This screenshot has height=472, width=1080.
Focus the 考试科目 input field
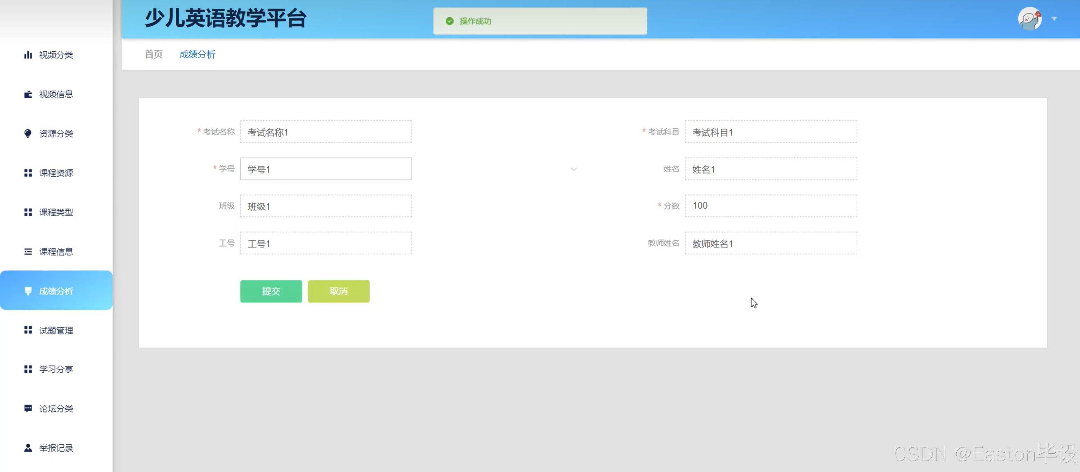click(x=771, y=132)
